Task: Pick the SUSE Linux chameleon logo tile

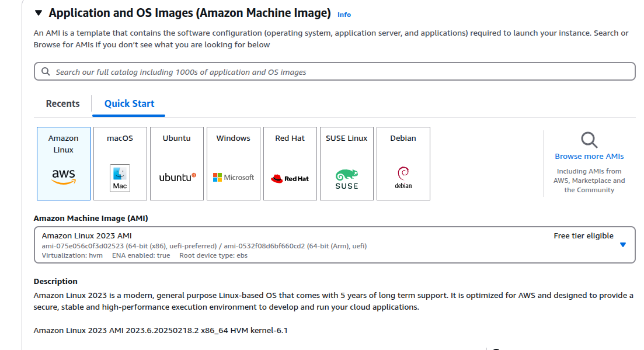Action: 347,164
